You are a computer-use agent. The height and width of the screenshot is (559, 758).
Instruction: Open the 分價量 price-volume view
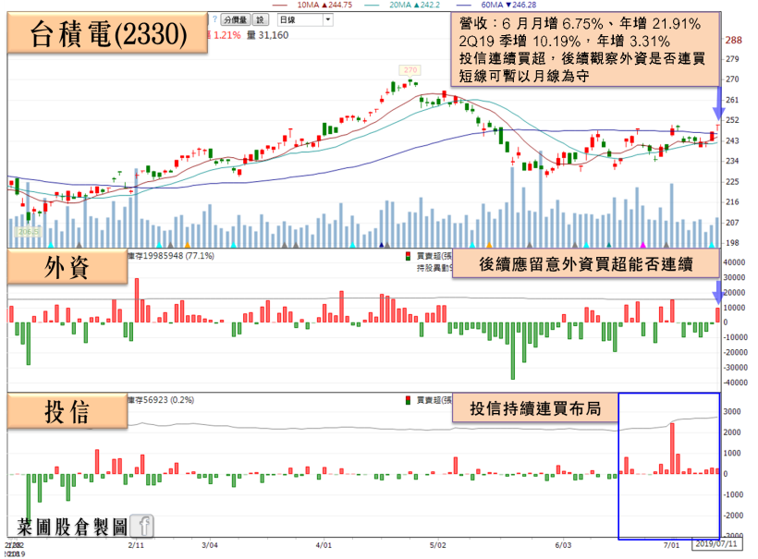coord(236,19)
